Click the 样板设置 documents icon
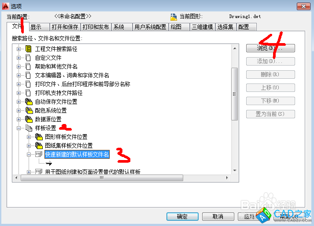Image resolution: width=314 pixels, height=226 pixels. (29, 128)
